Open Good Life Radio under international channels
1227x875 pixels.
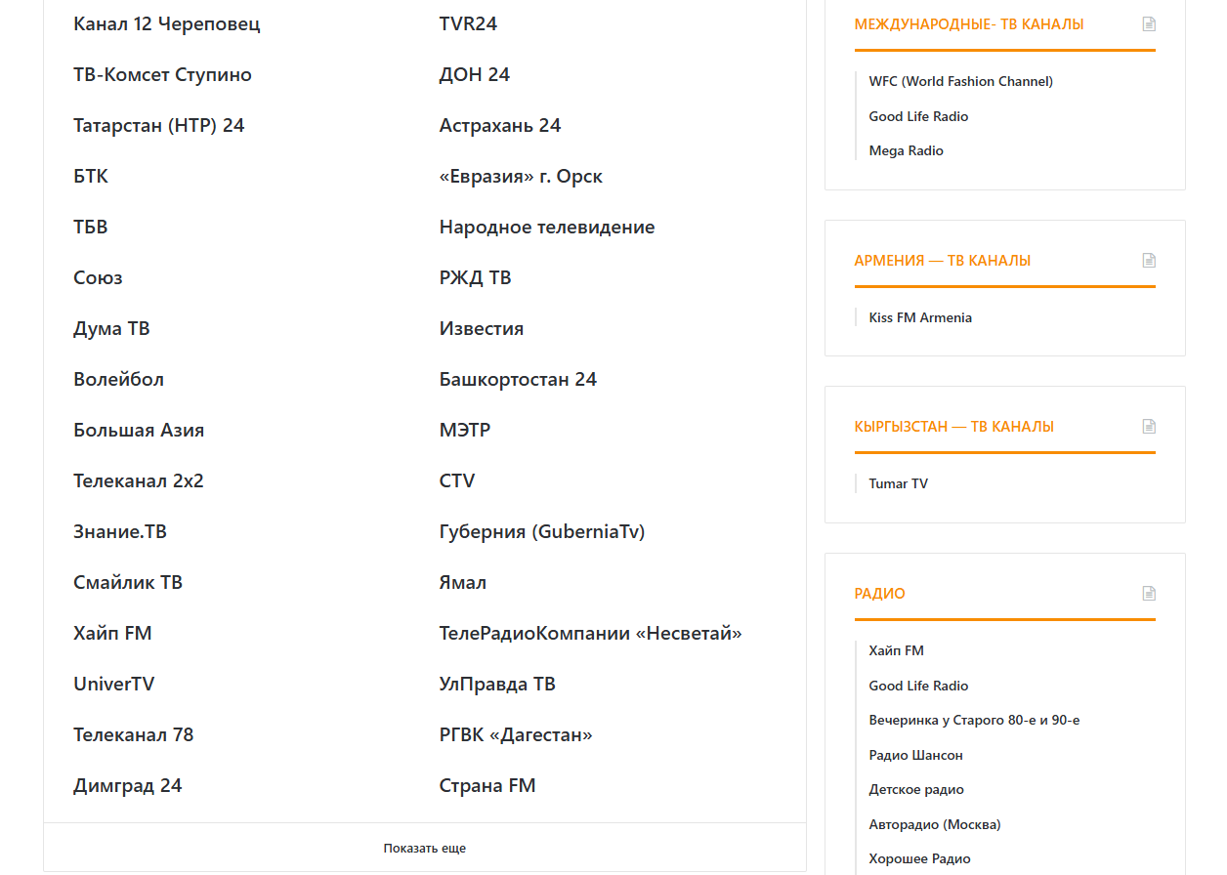918,116
